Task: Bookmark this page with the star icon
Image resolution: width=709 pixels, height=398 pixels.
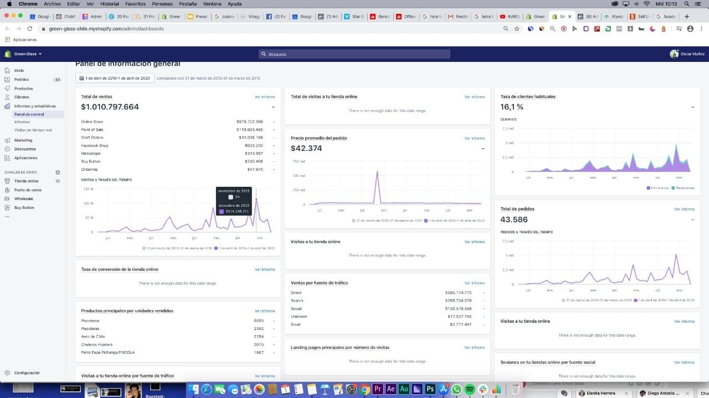Action: coord(517,29)
